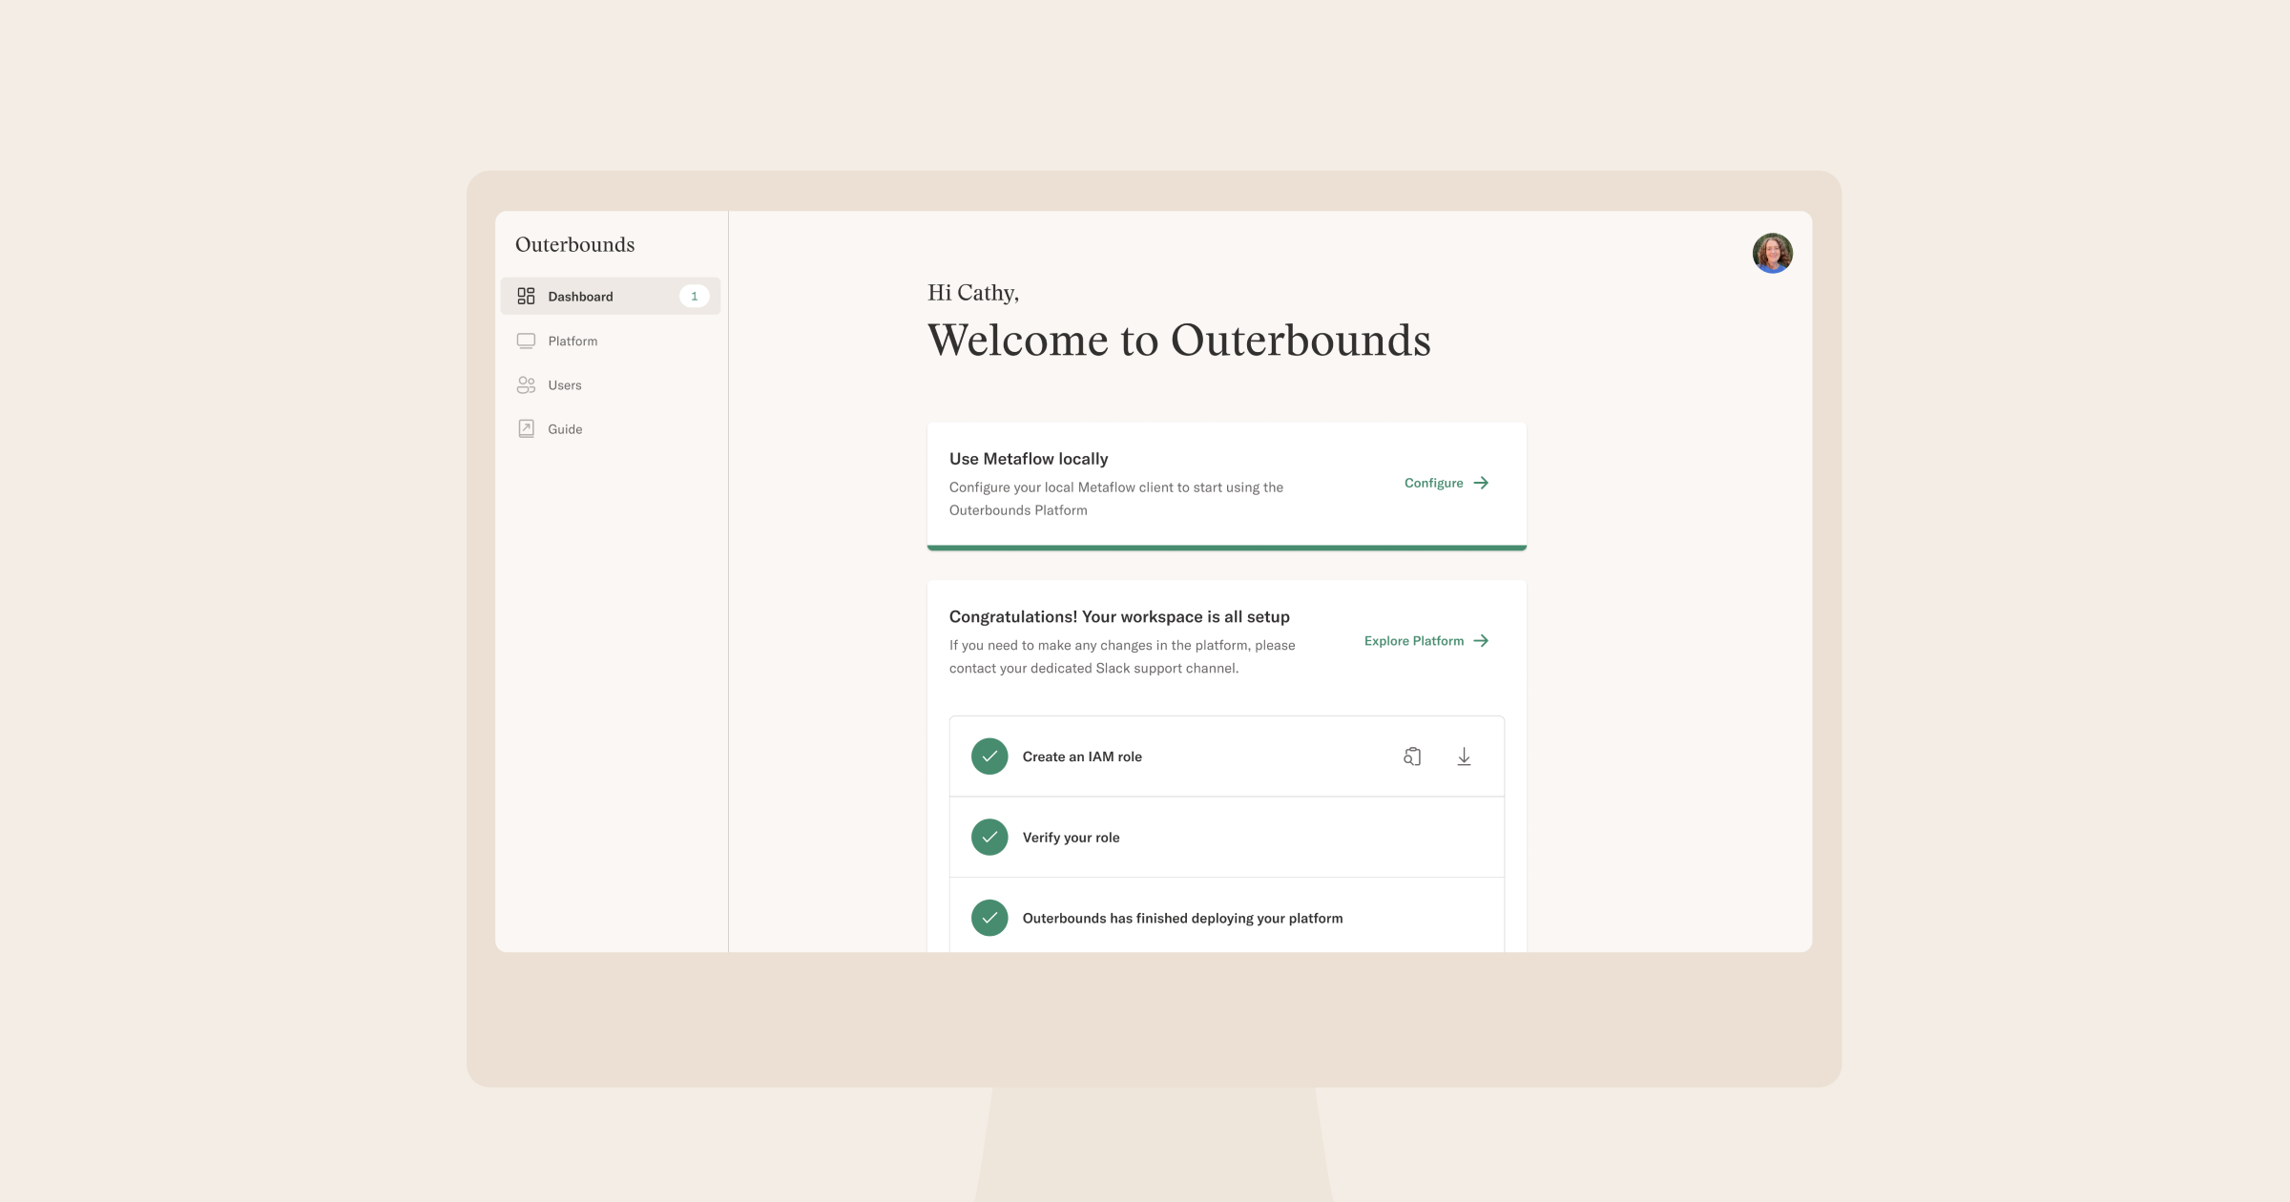Screen dimensions: 2290x1202
Task: Click the arrow next to Configure
Action: 1481,483
